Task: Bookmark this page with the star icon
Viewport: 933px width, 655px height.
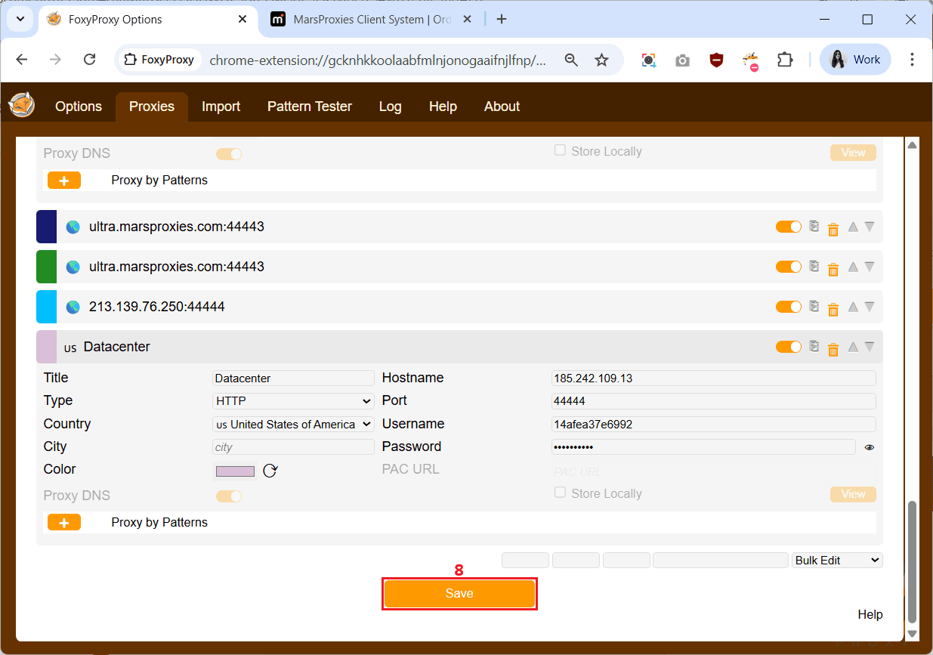Action: (601, 60)
